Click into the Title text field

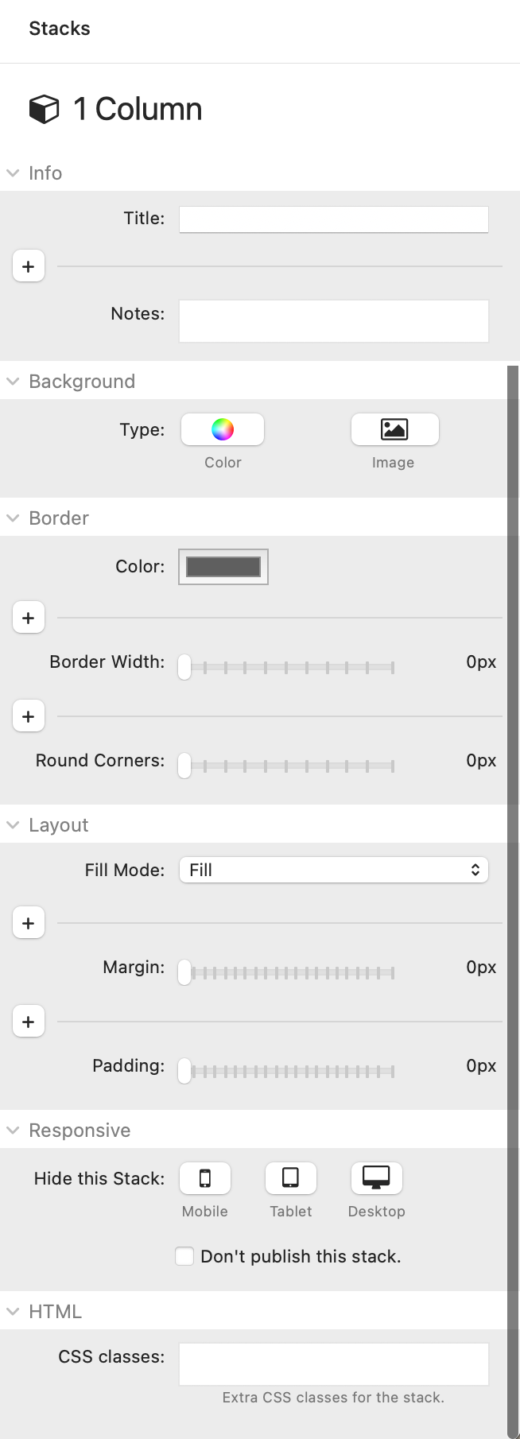click(x=334, y=219)
